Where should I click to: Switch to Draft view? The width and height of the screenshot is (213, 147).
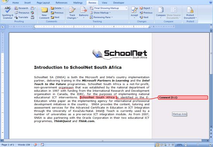[173, 145]
